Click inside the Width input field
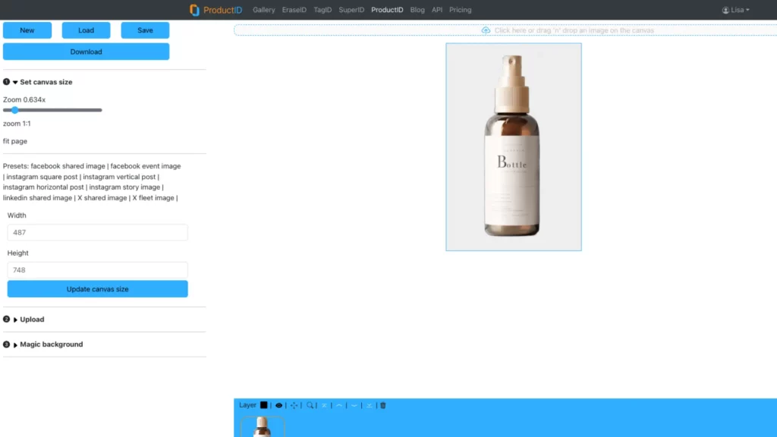 (x=96, y=232)
